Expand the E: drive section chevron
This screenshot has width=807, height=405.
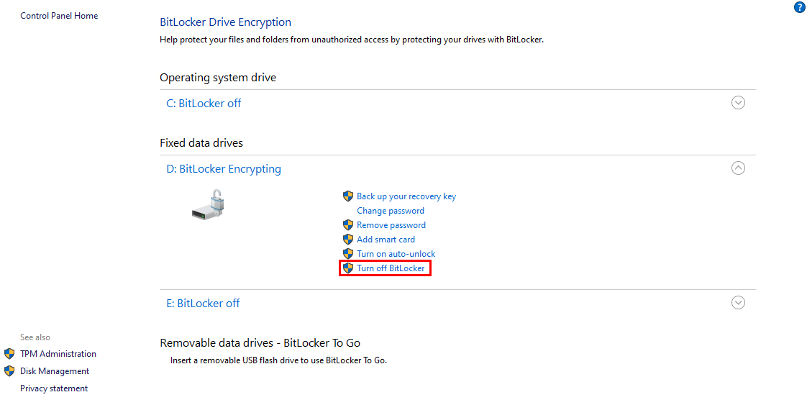[738, 303]
